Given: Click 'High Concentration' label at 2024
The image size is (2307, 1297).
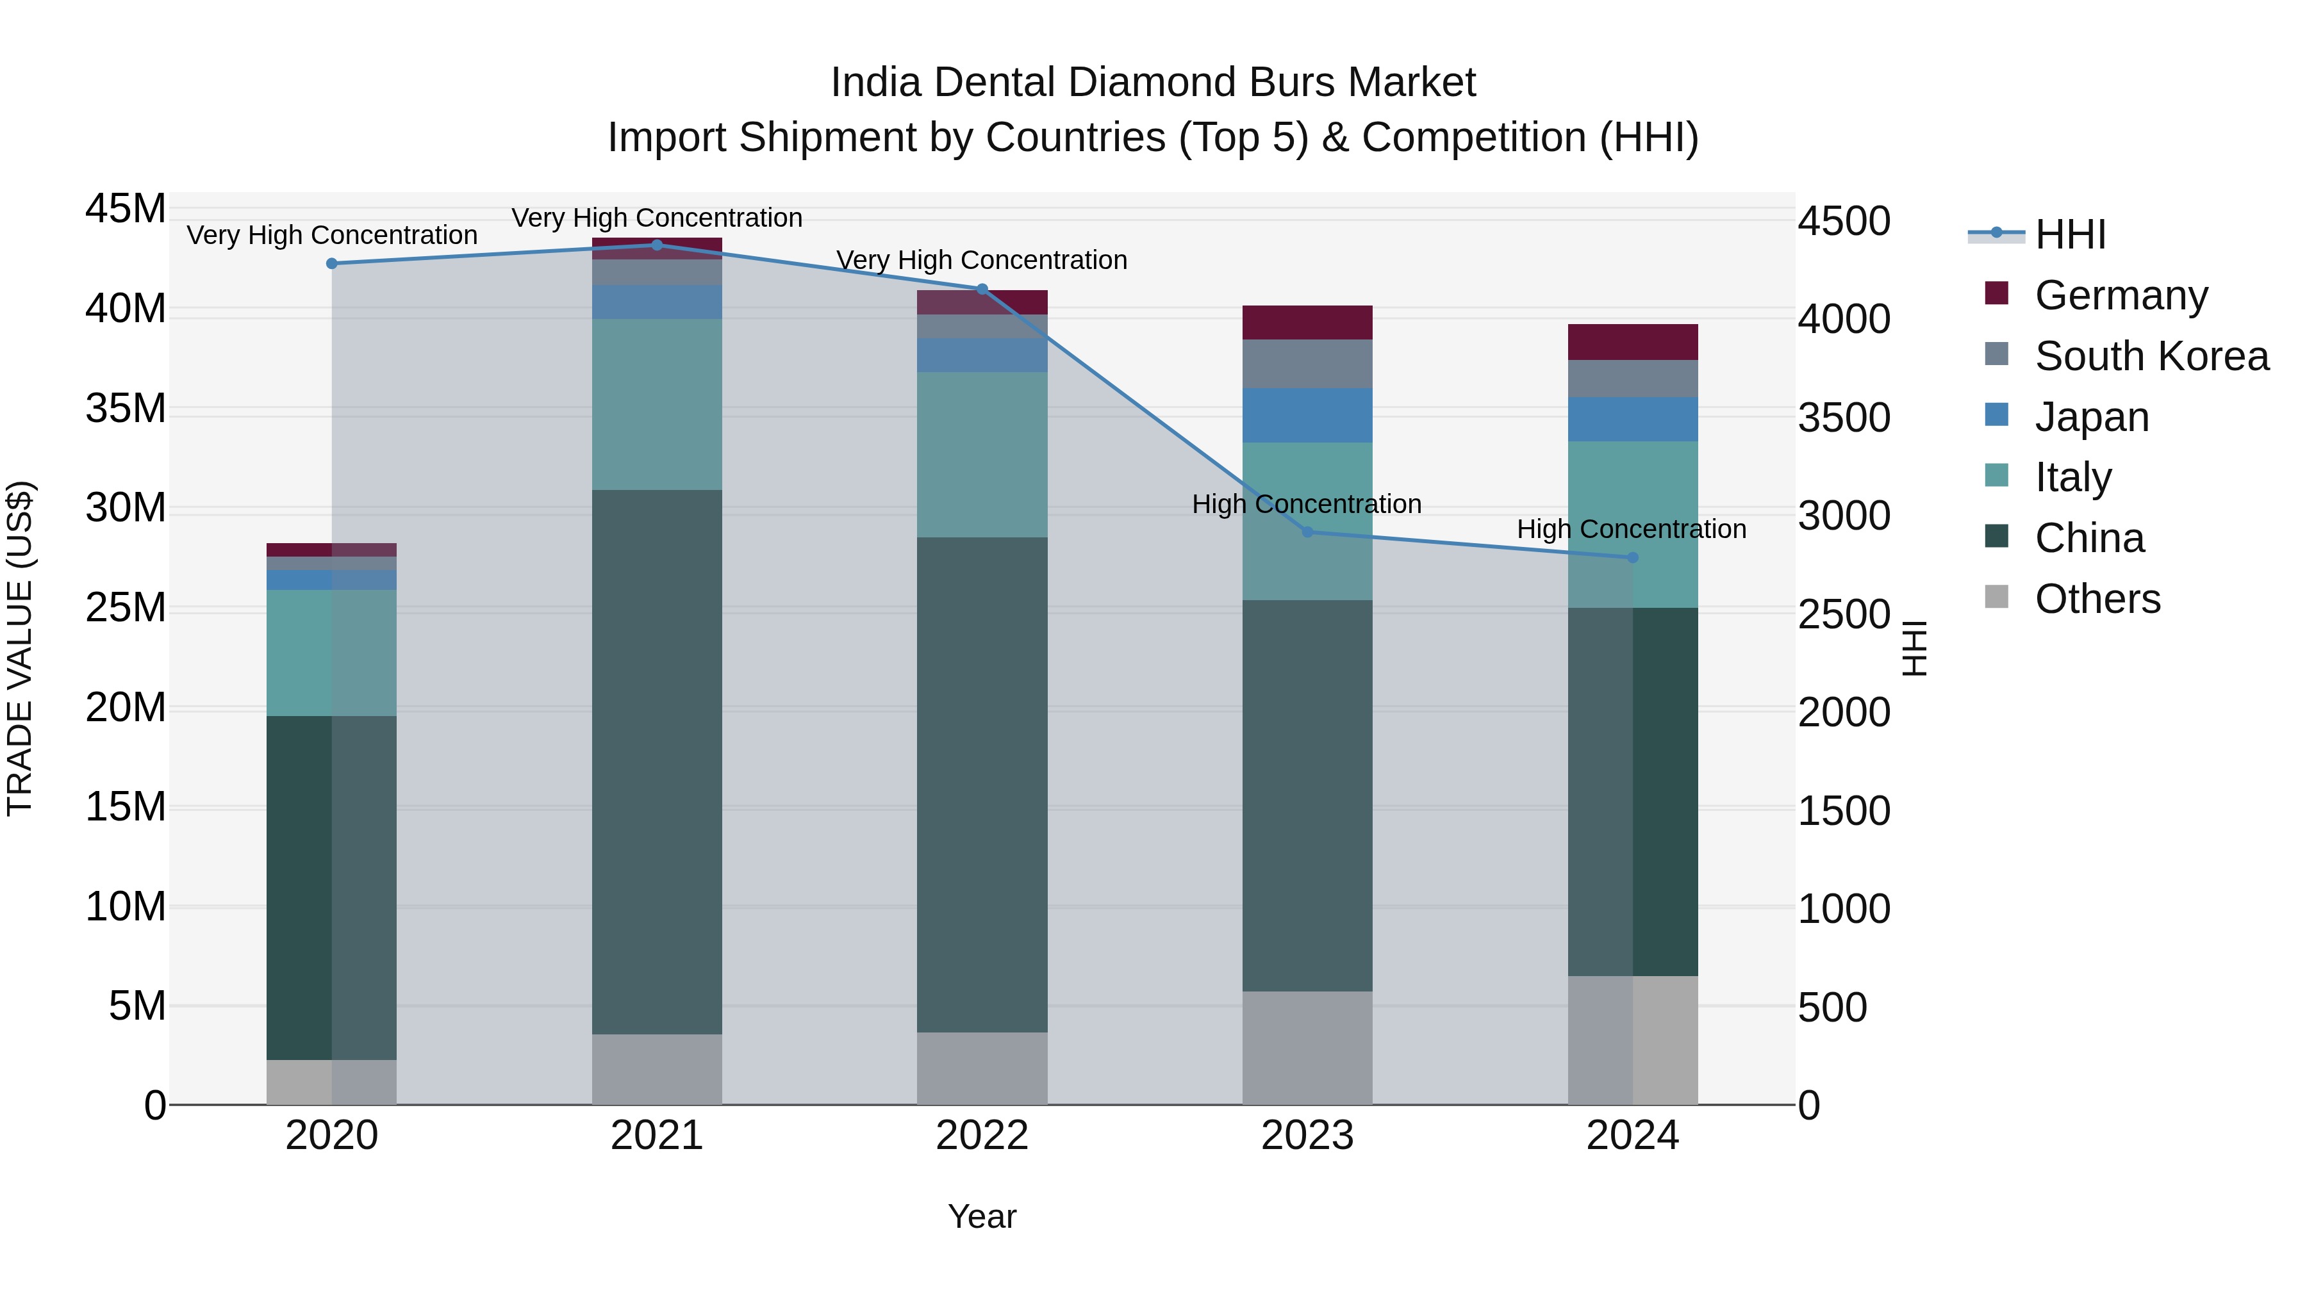Looking at the screenshot, I should coord(1633,529).
